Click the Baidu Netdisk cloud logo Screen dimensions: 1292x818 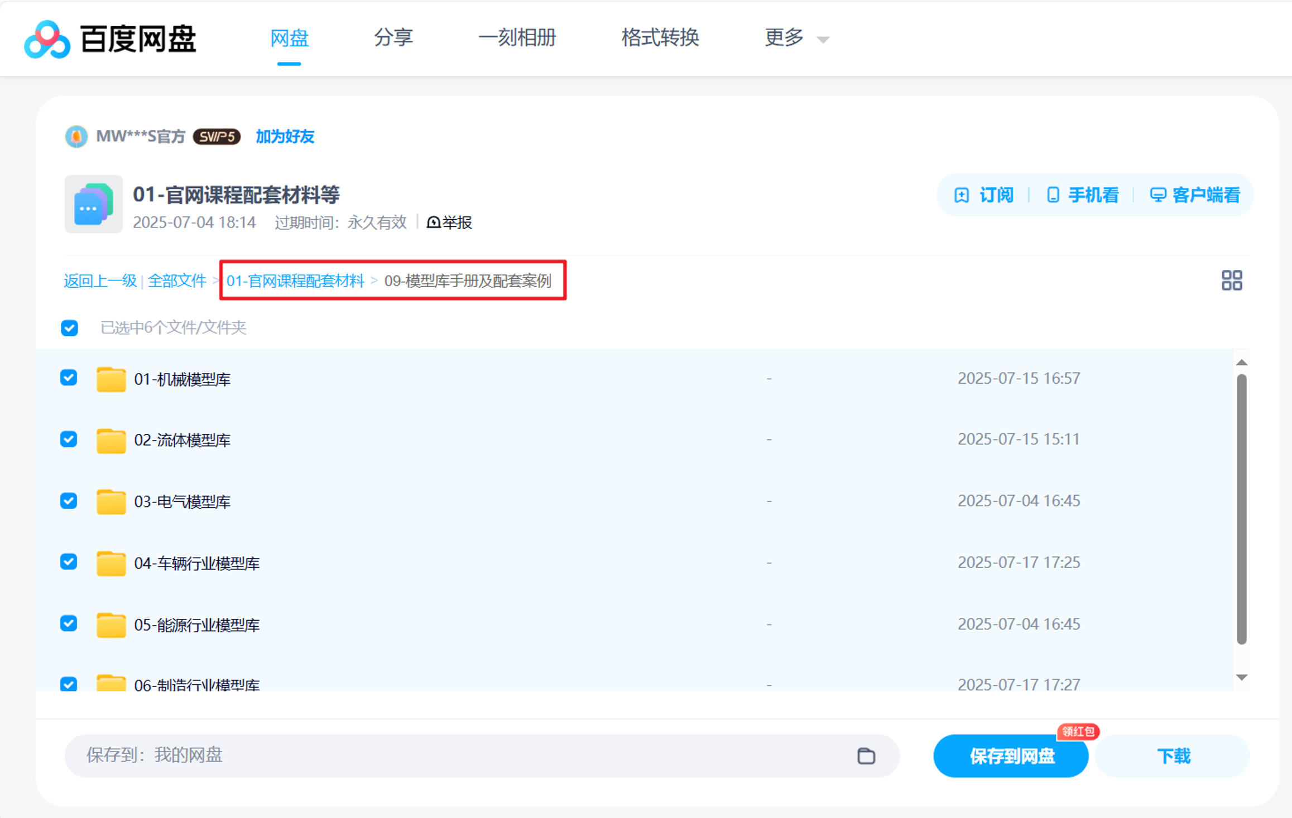pos(47,39)
